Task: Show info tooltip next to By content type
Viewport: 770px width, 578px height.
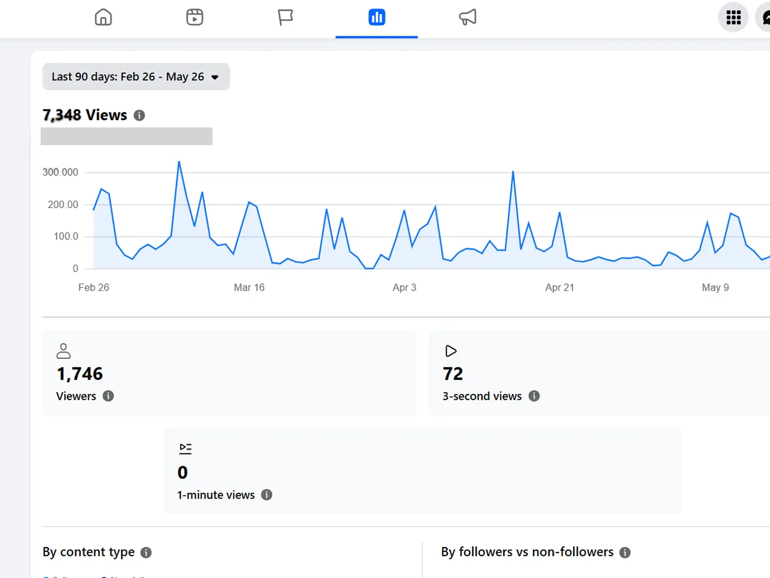Action: click(x=146, y=552)
